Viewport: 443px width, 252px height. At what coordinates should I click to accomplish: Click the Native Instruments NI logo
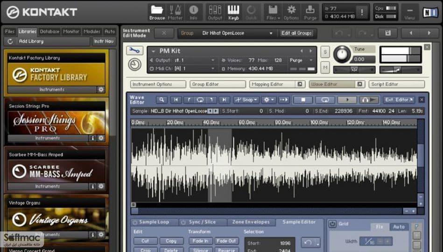[430, 13]
